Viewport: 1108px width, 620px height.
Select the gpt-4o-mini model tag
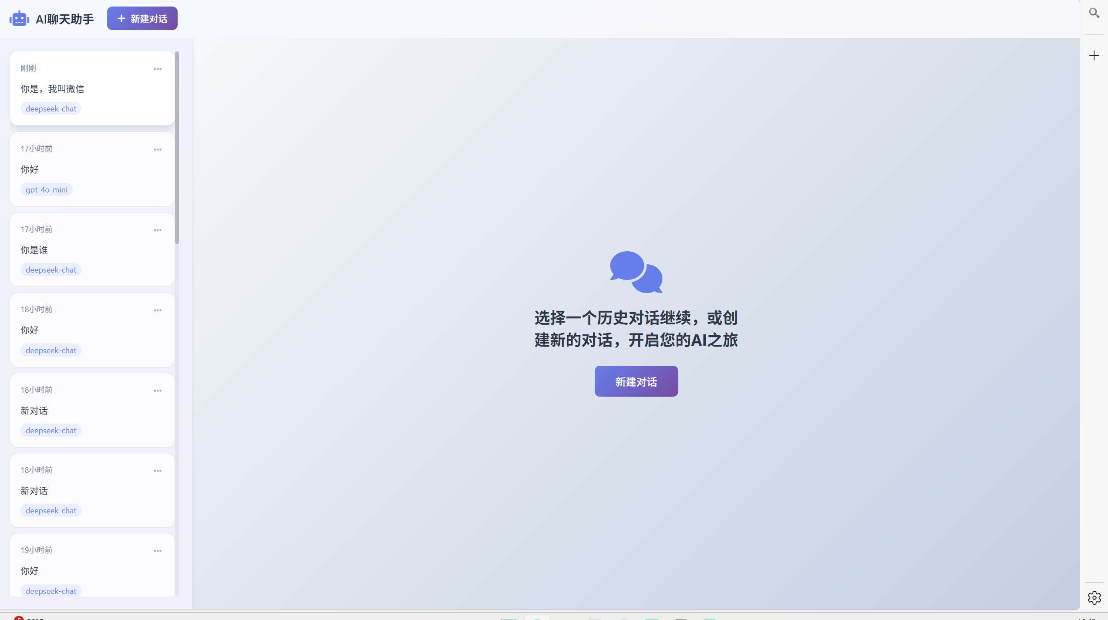pos(47,189)
